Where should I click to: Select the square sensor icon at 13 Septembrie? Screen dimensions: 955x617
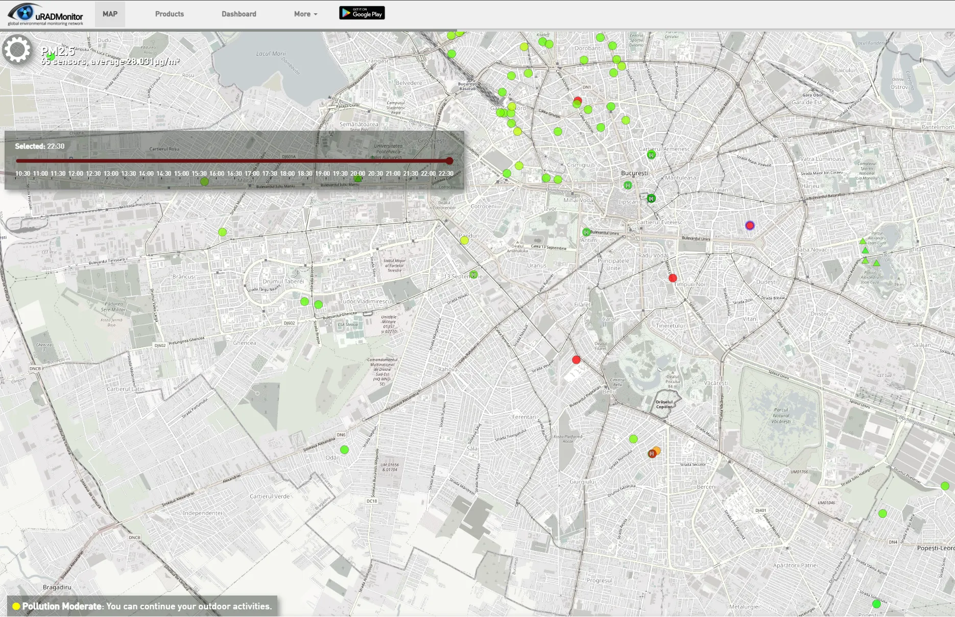(x=474, y=275)
